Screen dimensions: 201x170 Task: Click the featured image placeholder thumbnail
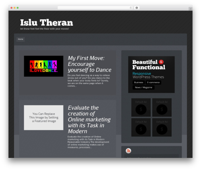pyautogui.click(x=43, y=118)
